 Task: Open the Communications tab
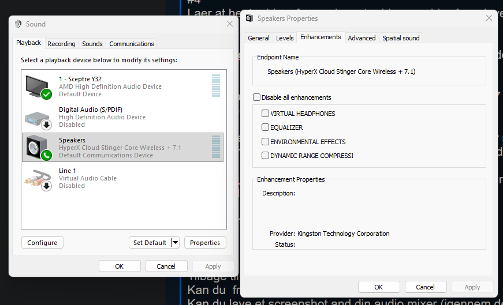coord(132,44)
